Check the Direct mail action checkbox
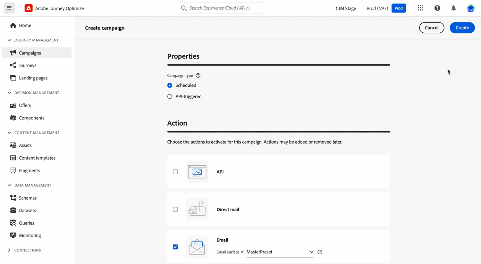The height and width of the screenshot is (264, 481). tap(175, 210)
